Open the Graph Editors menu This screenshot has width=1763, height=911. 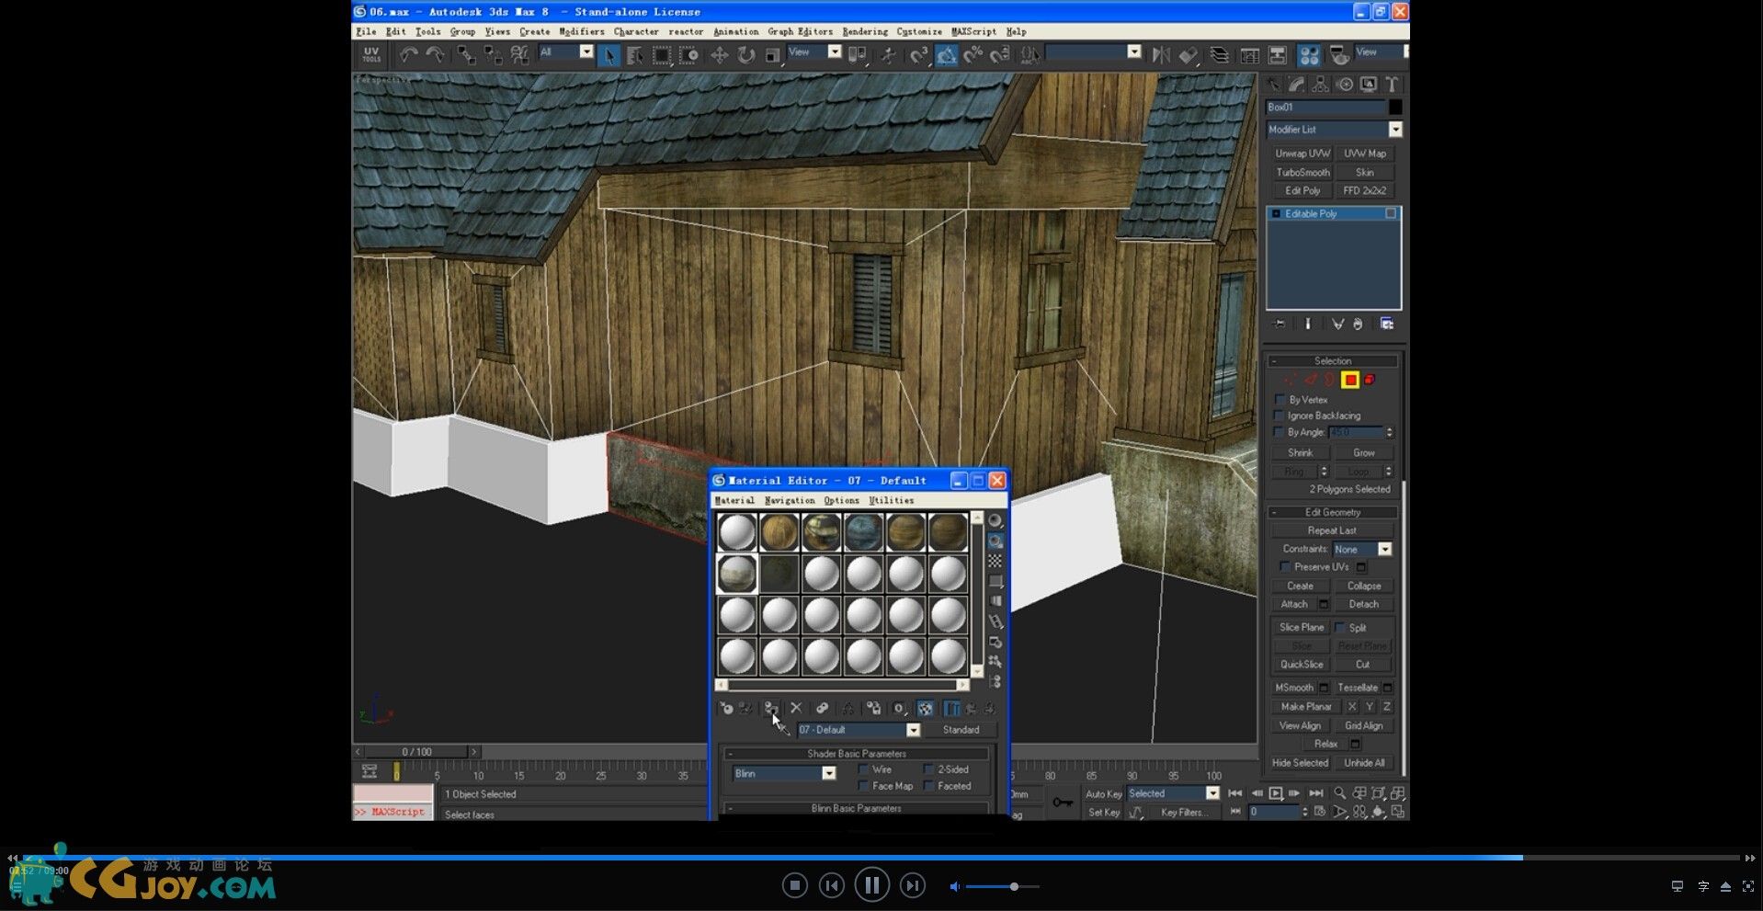[801, 31]
